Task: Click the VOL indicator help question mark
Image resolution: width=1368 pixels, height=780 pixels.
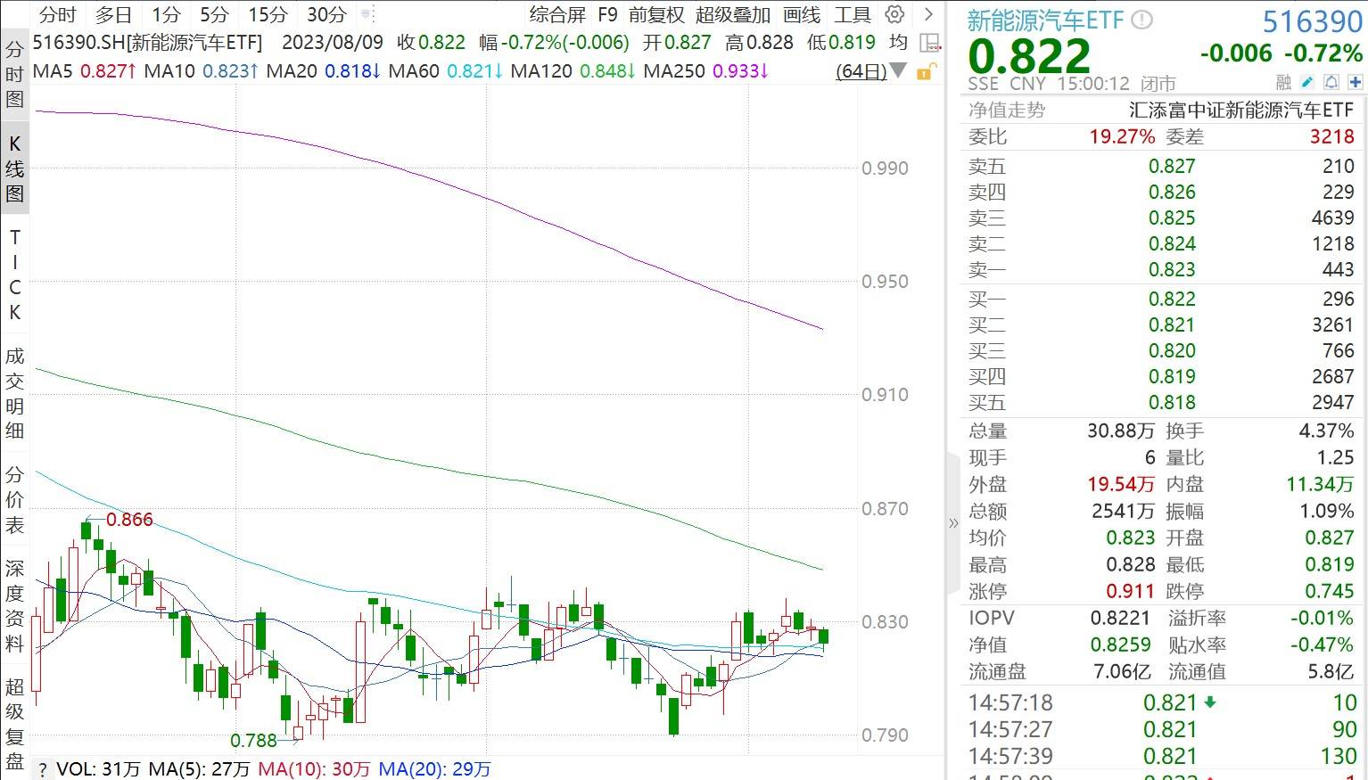Action: point(42,770)
